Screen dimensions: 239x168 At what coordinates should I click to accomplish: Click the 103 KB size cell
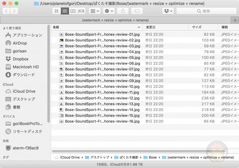click(x=208, y=40)
